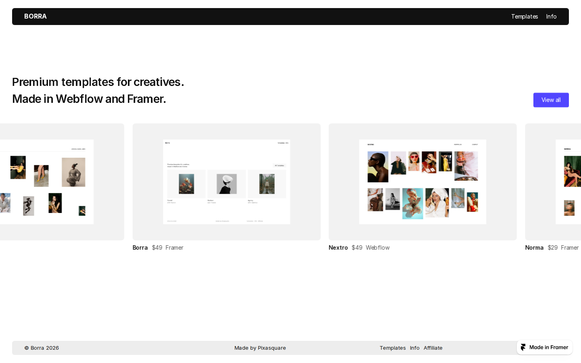Click the Premium templates for creatives heading
The width and height of the screenshot is (581, 363).
tap(98, 82)
